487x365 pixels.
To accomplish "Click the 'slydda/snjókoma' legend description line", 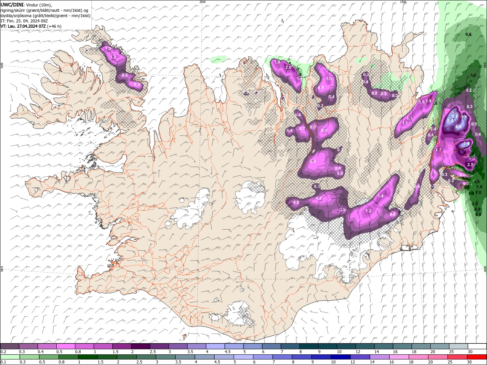I will 45,16.
